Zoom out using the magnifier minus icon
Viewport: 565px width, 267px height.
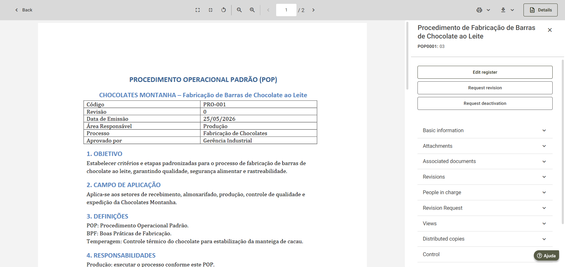(239, 10)
